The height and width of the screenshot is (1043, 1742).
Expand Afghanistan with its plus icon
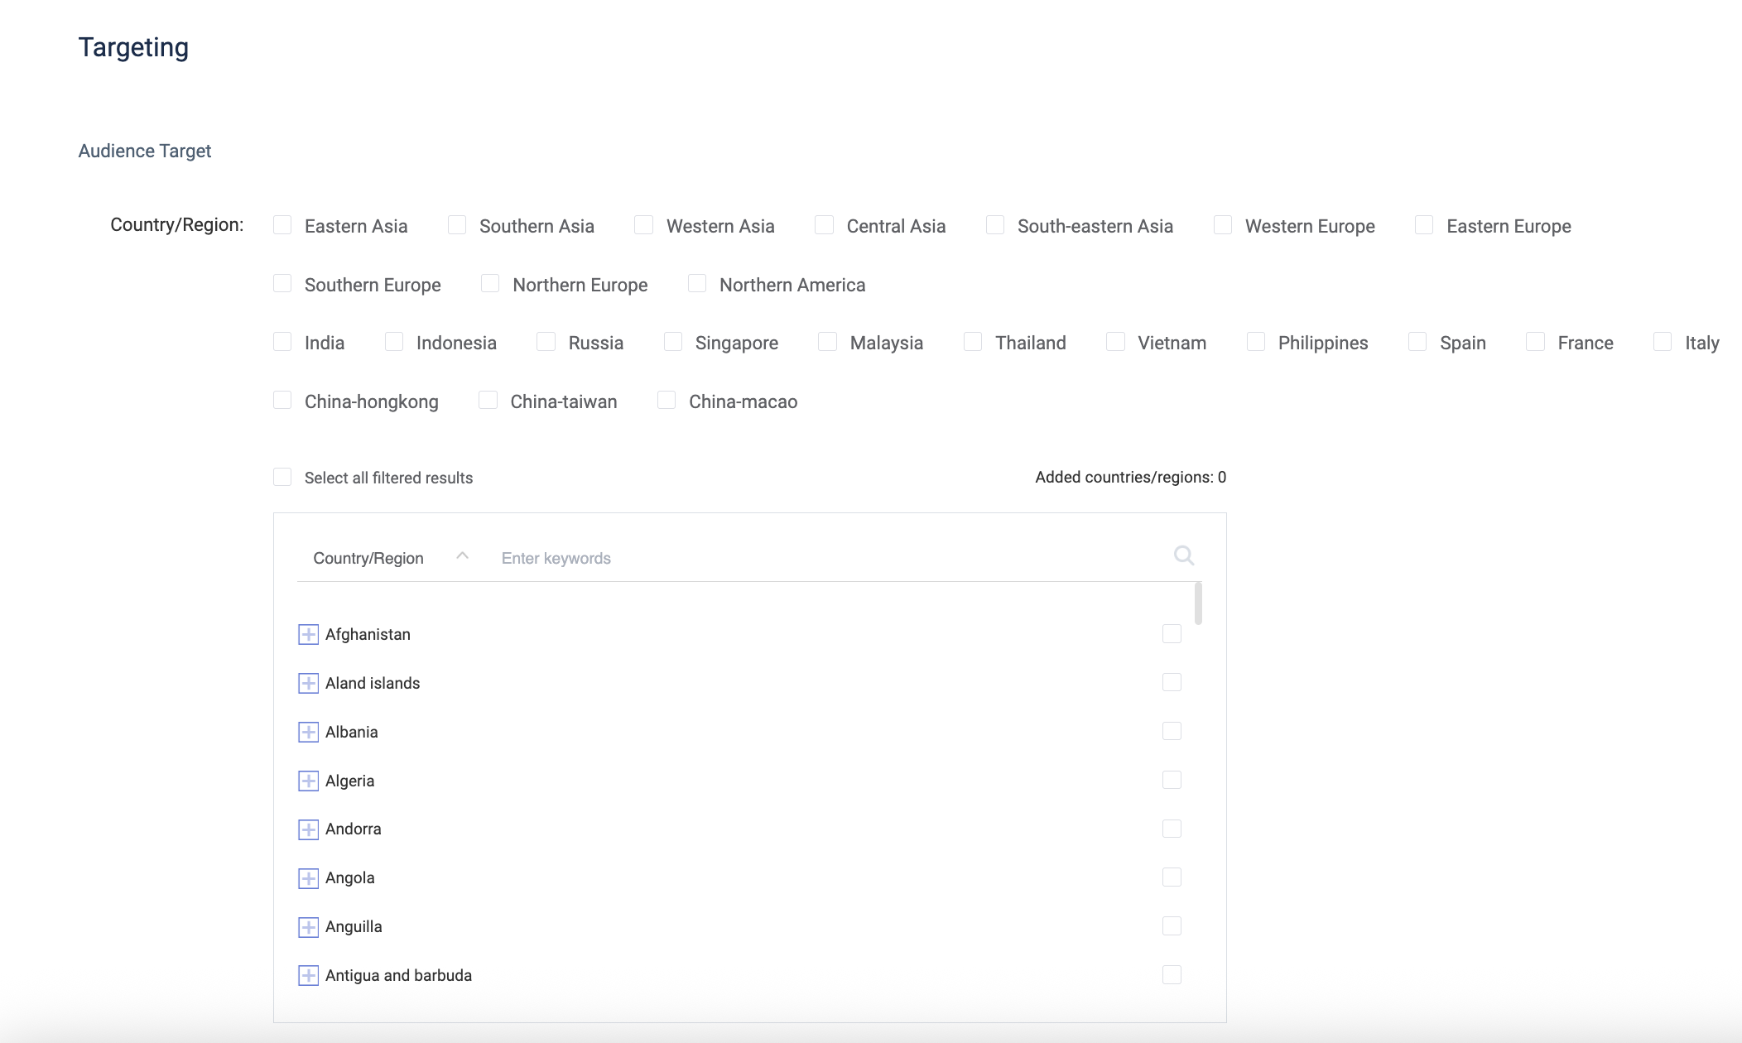click(x=308, y=635)
